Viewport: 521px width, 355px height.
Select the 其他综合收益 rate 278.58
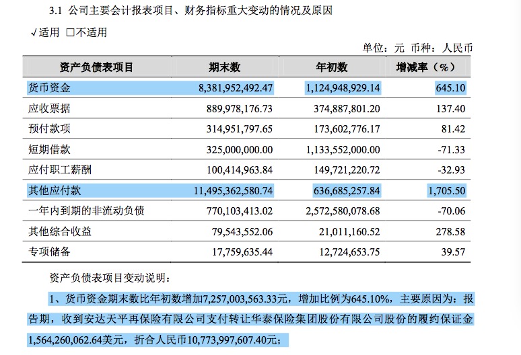pyautogui.click(x=450, y=232)
